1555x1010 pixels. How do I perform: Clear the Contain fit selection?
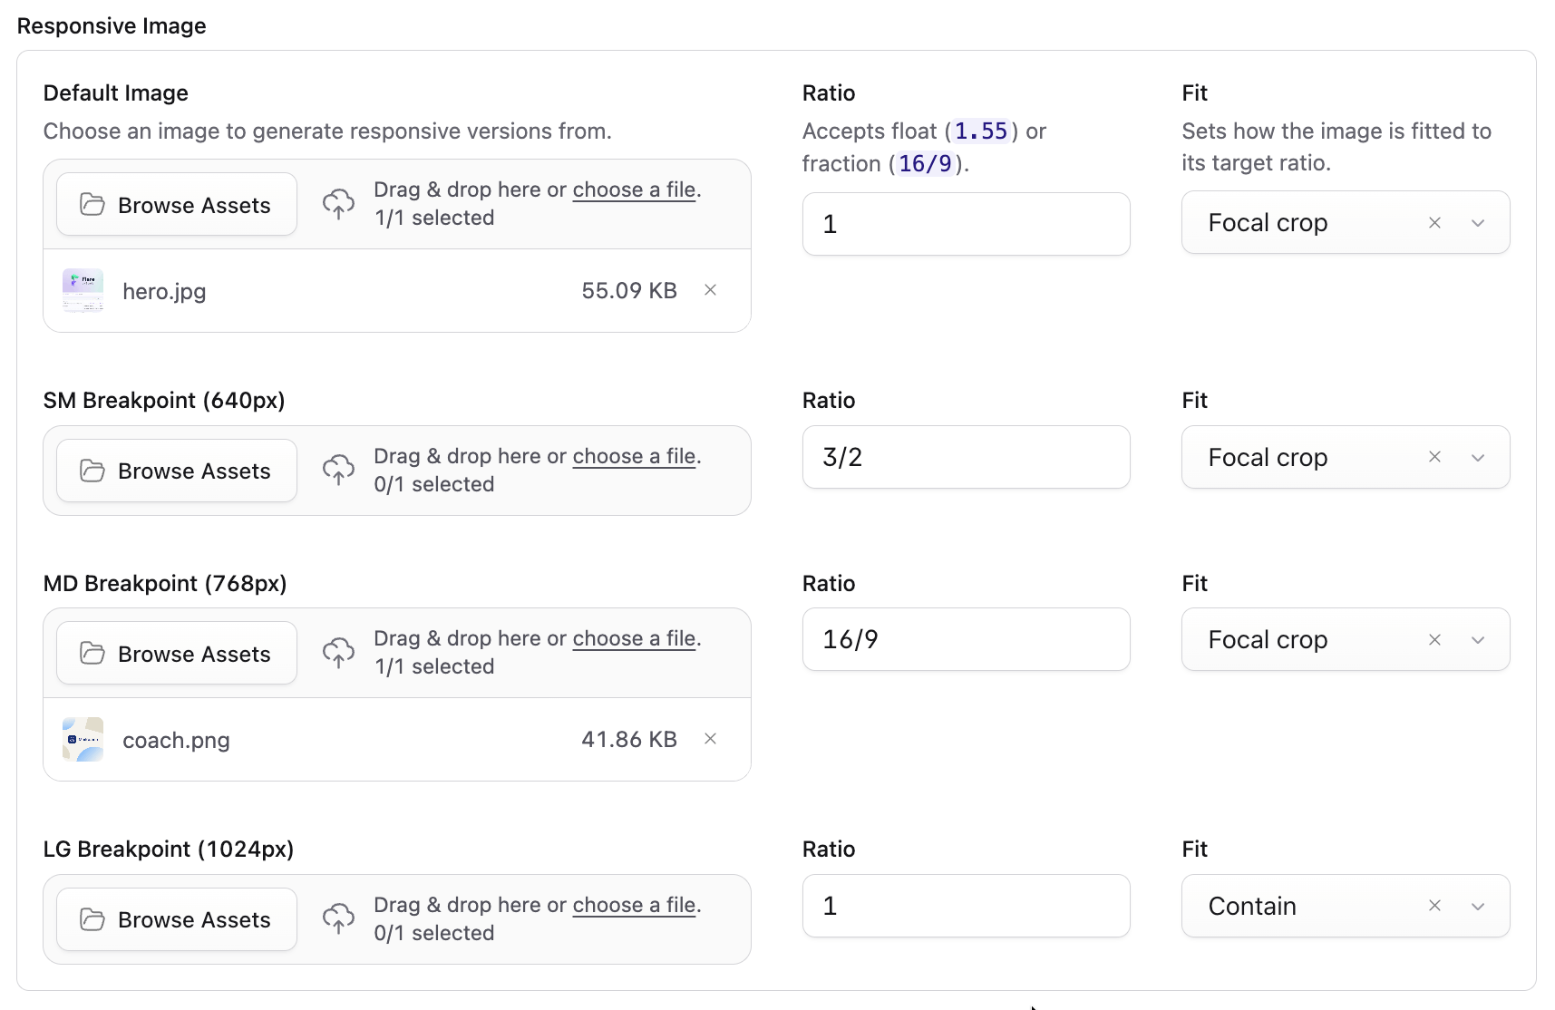click(1434, 906)
